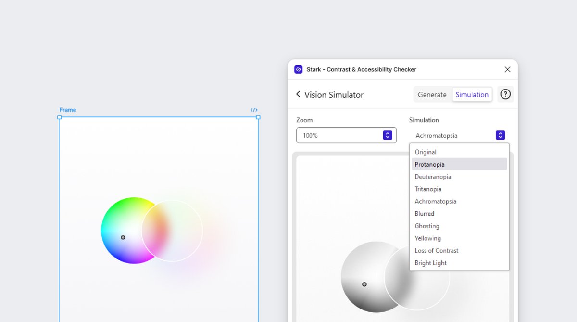Select the Blurred simulation
Viewport: 577px width, 322px height.
click(459, 214)
